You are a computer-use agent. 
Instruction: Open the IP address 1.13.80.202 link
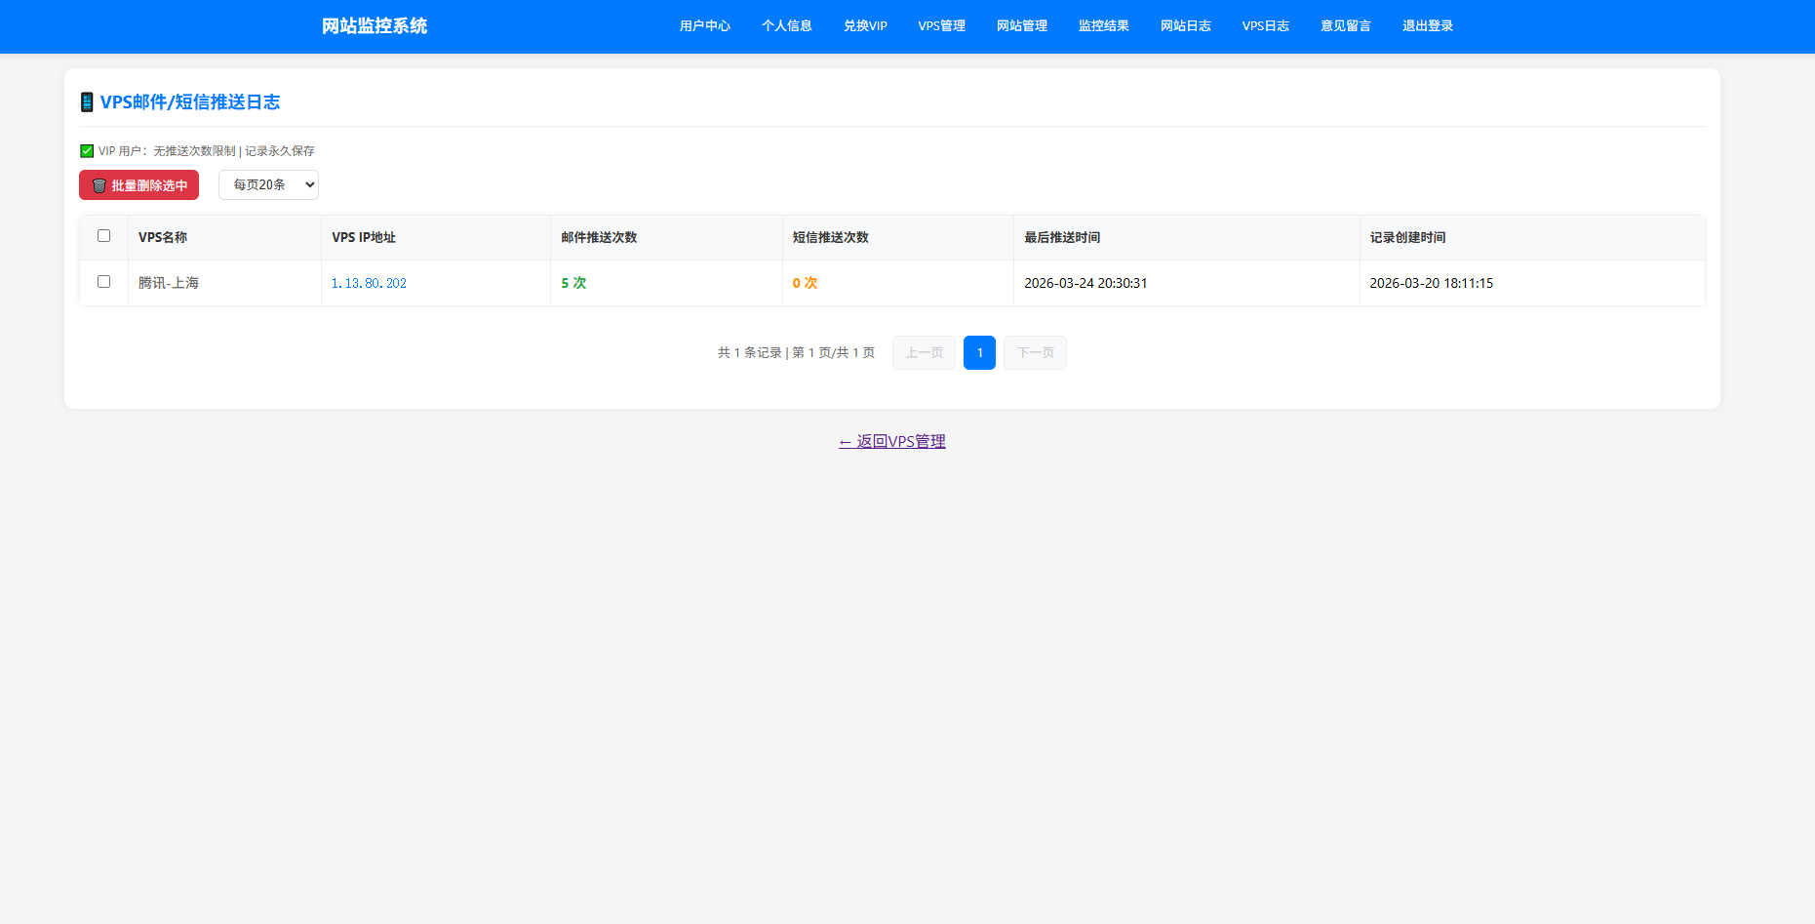pyautogui.click(x=369, y=284)
